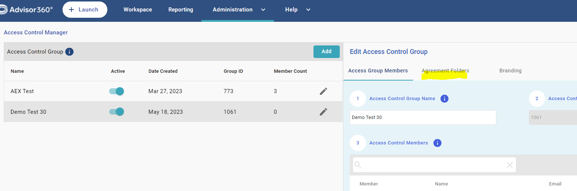Open the Administration menu
This screenshot has height=191, width=577.
[x=232, y=10]
